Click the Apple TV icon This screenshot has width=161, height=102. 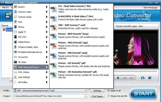(15, 32)
